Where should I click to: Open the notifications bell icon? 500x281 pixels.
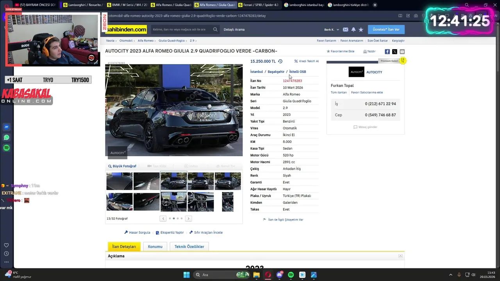[x=354, y=30]
